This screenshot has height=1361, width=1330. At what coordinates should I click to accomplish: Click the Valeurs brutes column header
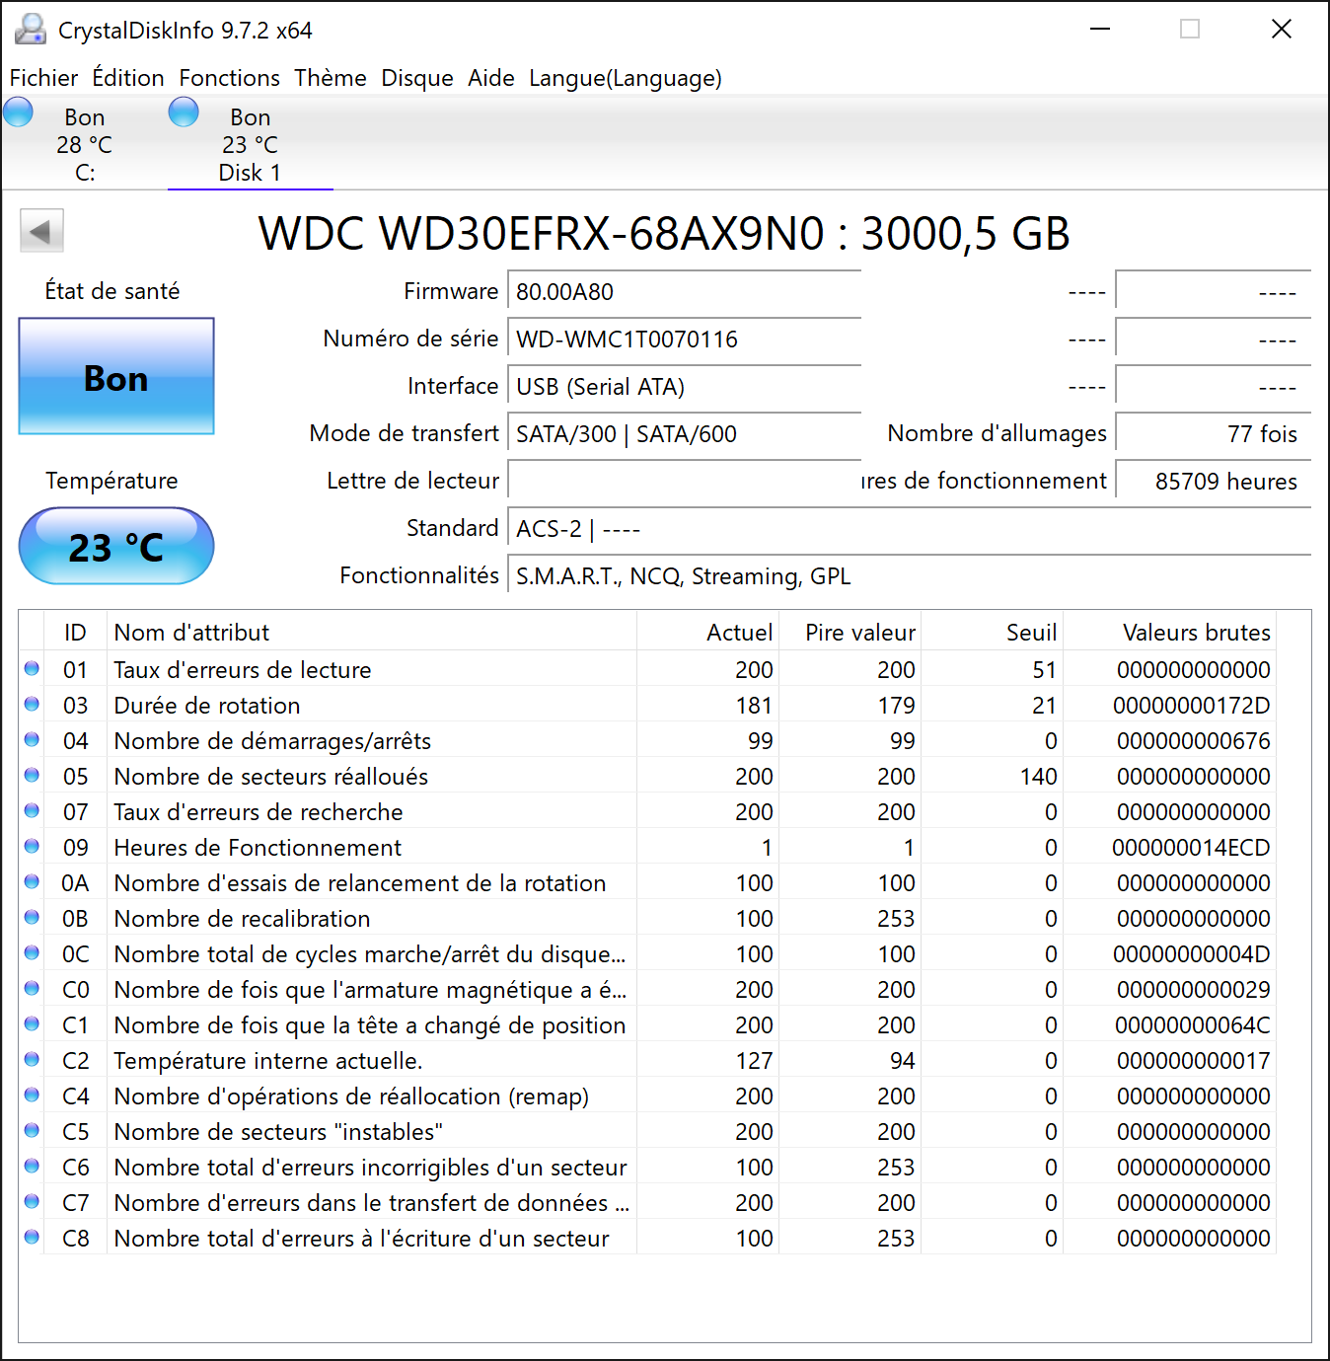pos(1169,633)
